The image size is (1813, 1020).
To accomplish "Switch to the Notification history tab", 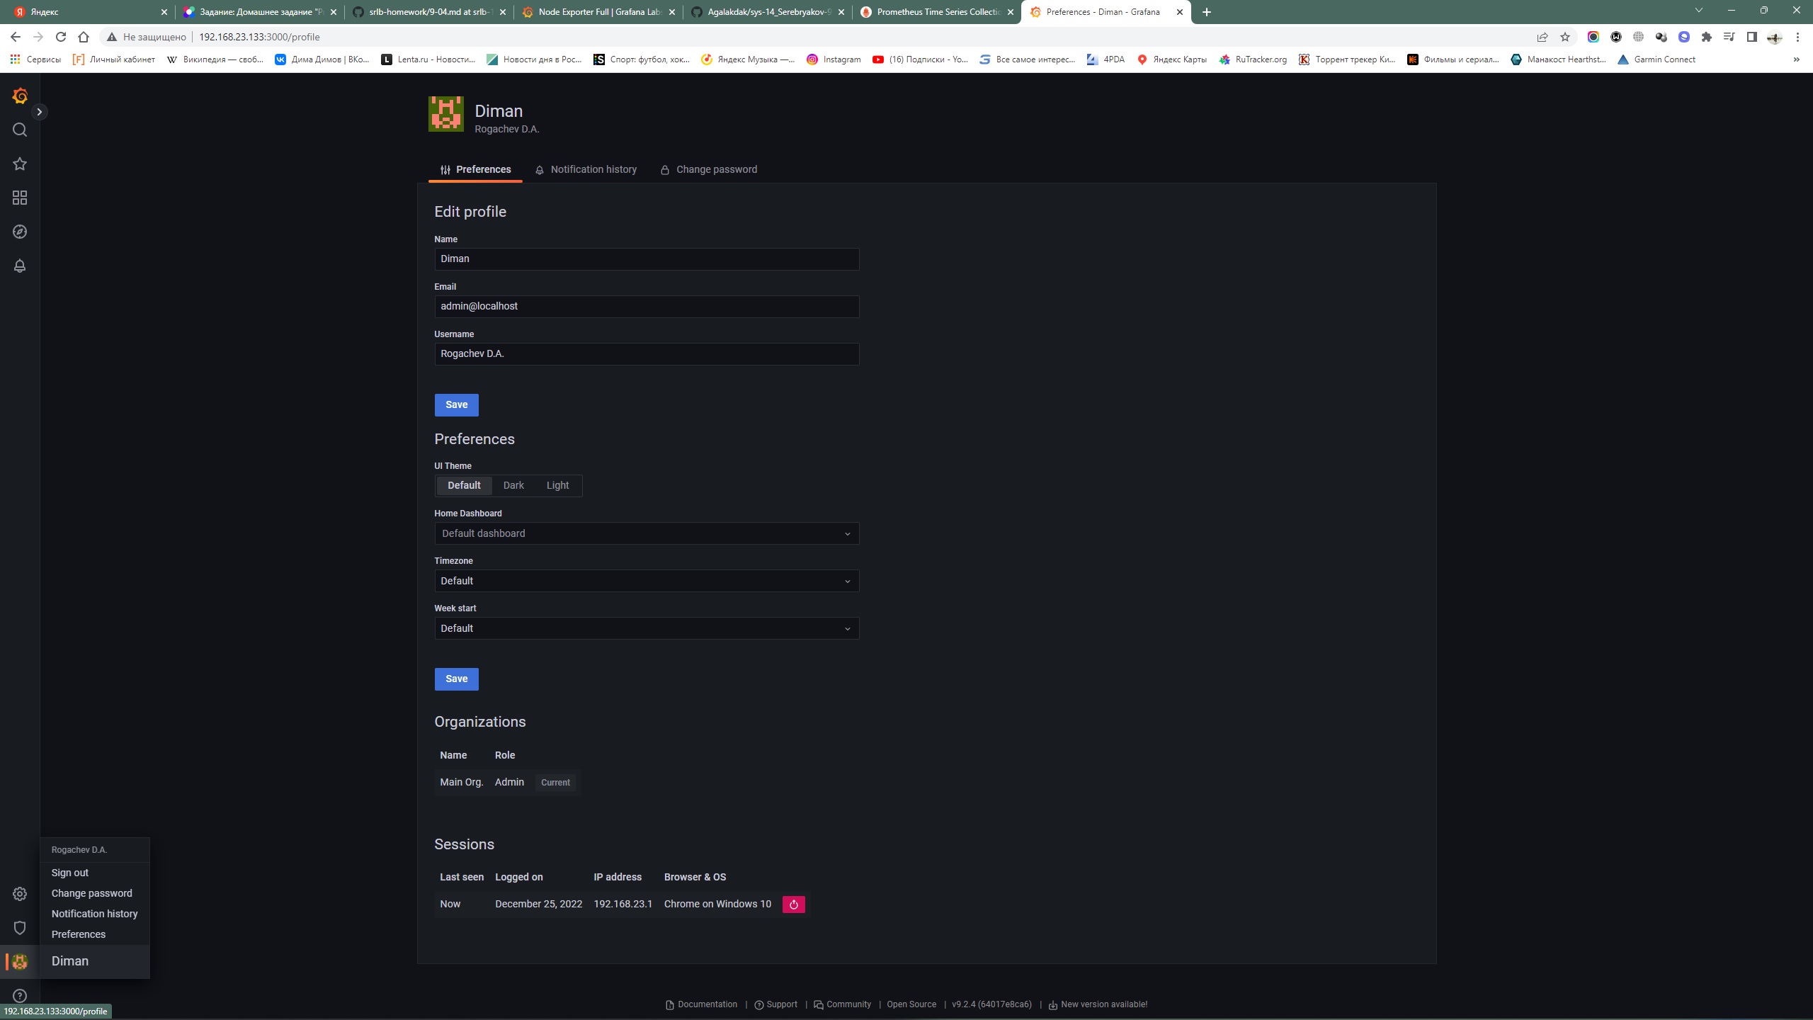I will pyautogui.click(x=593, y=169).
